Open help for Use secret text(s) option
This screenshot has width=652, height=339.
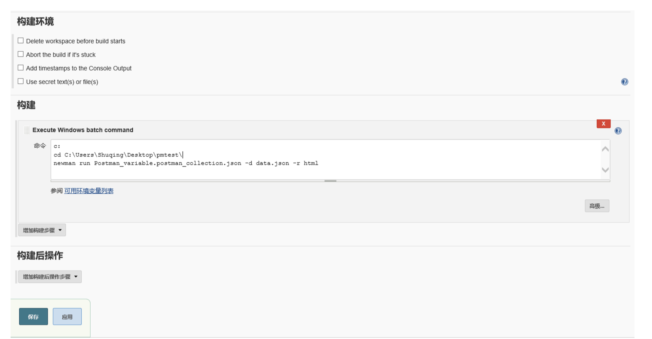pos(624,82)
